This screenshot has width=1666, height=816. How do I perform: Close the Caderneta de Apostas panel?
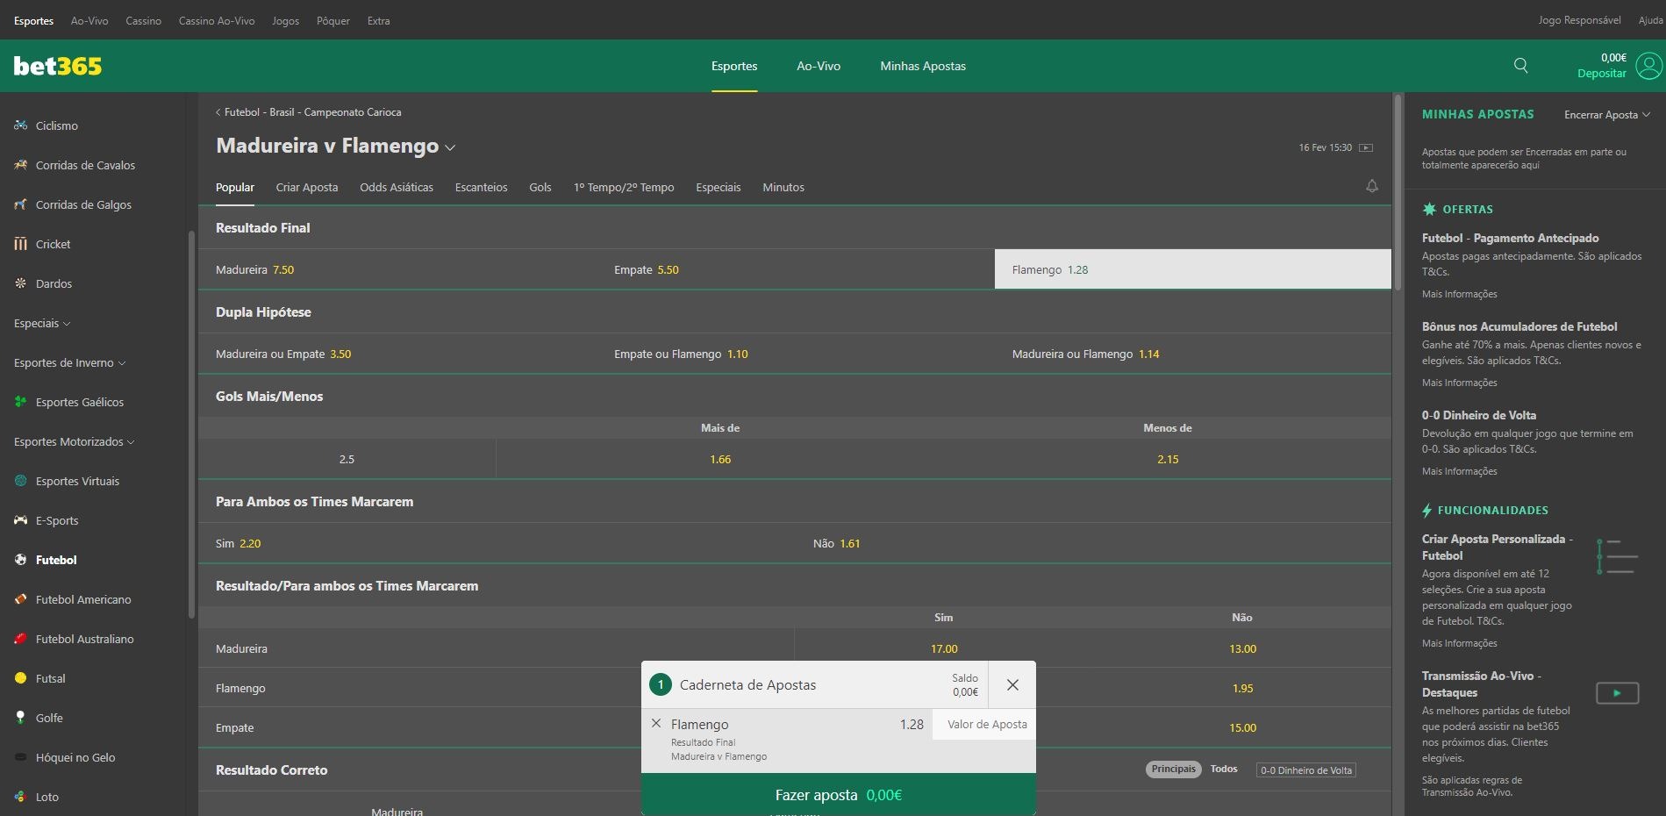click(1012, 684)
